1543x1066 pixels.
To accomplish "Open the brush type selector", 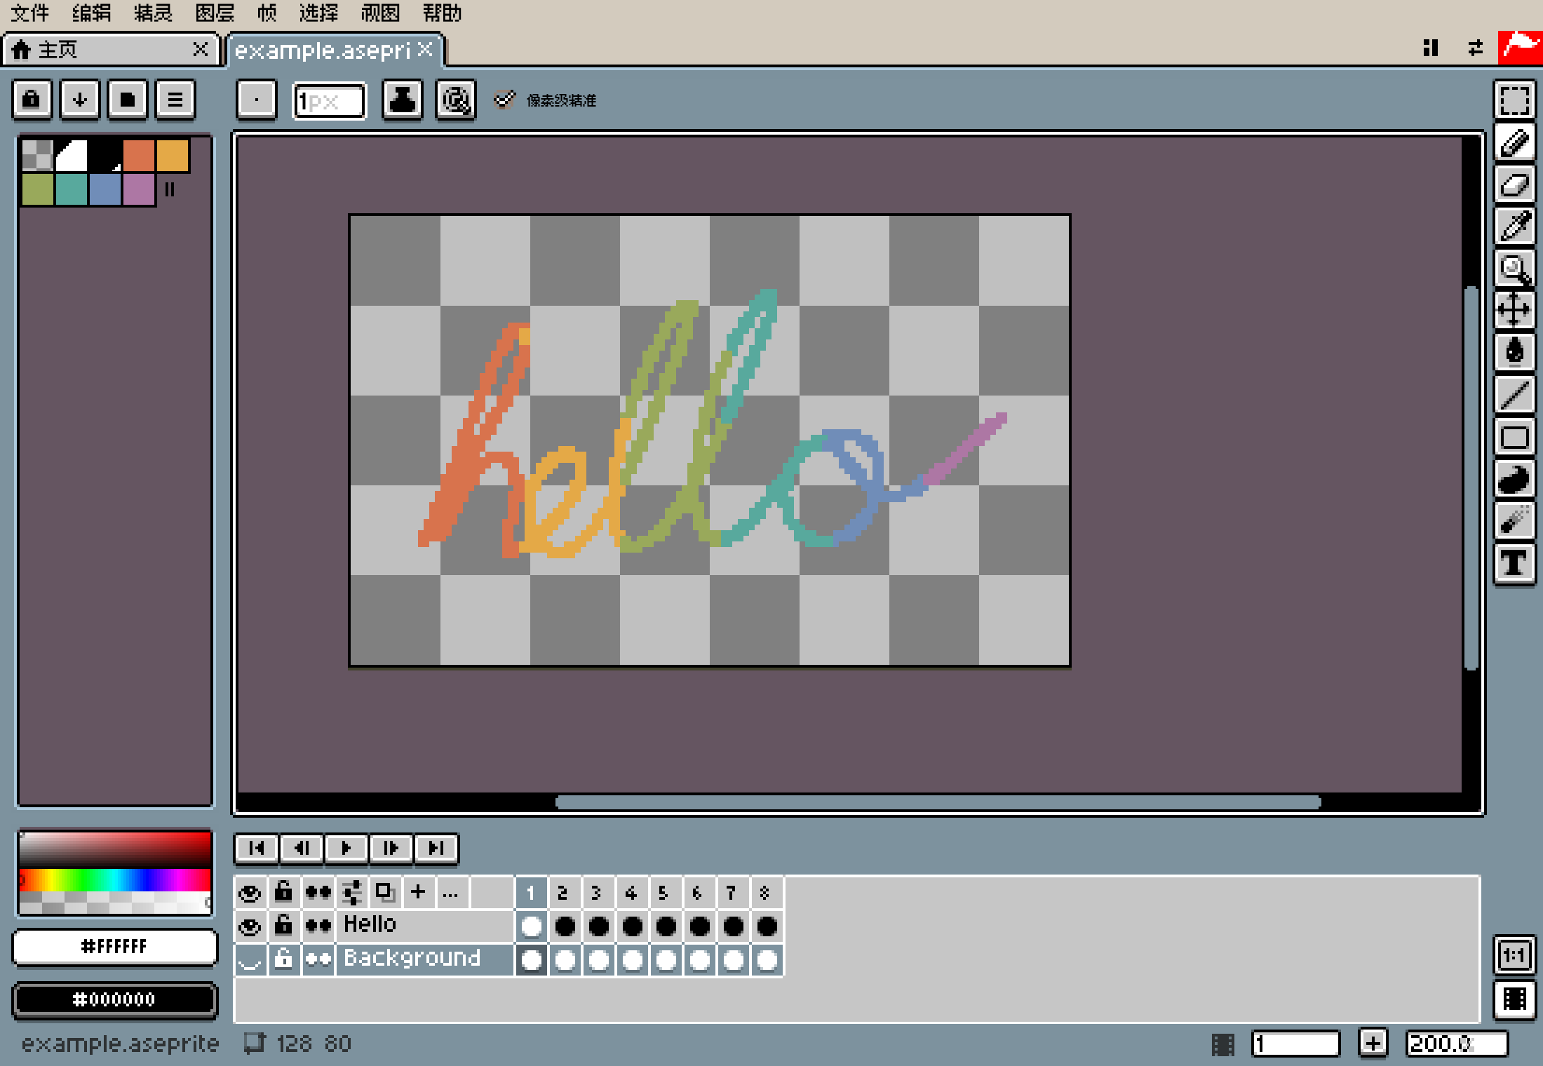I will point(257,100).
